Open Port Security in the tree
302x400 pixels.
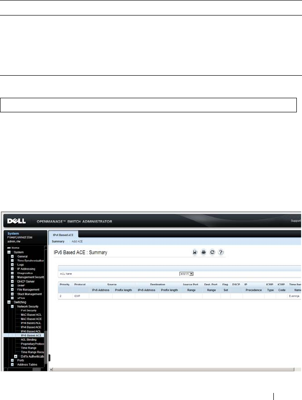[x=29, y=311]
